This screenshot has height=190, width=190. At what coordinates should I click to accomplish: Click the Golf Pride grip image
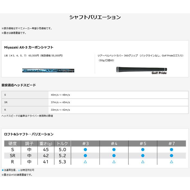[x=141, y=70]
